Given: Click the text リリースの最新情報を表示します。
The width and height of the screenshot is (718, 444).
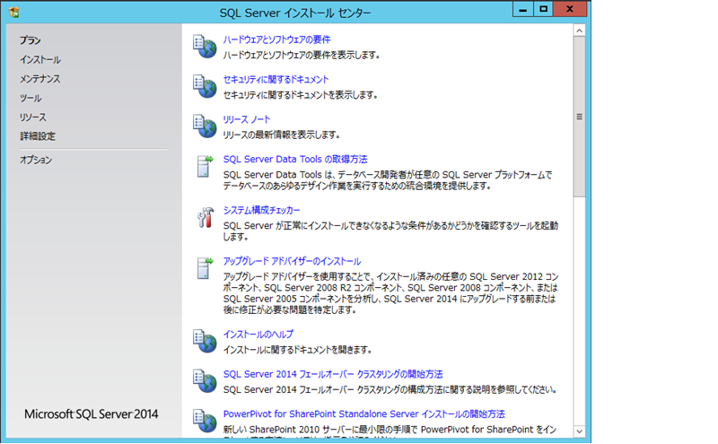Looking at the screenshot, I should (282, 135).
